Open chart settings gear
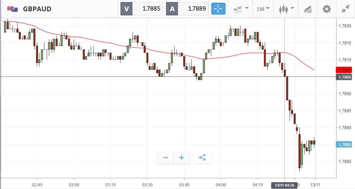The height and width of the screenshot is (189, 355). click(327, 9)
